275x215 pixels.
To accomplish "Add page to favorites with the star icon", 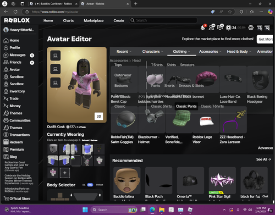I will tap(230, 12).
